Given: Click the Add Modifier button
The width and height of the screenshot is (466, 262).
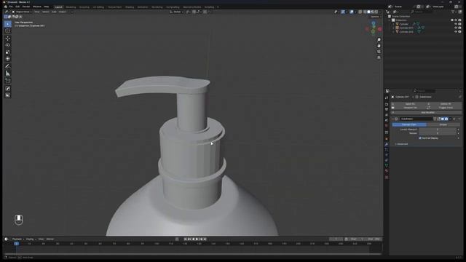Looking at the screenshot, I should pos(427,113).
